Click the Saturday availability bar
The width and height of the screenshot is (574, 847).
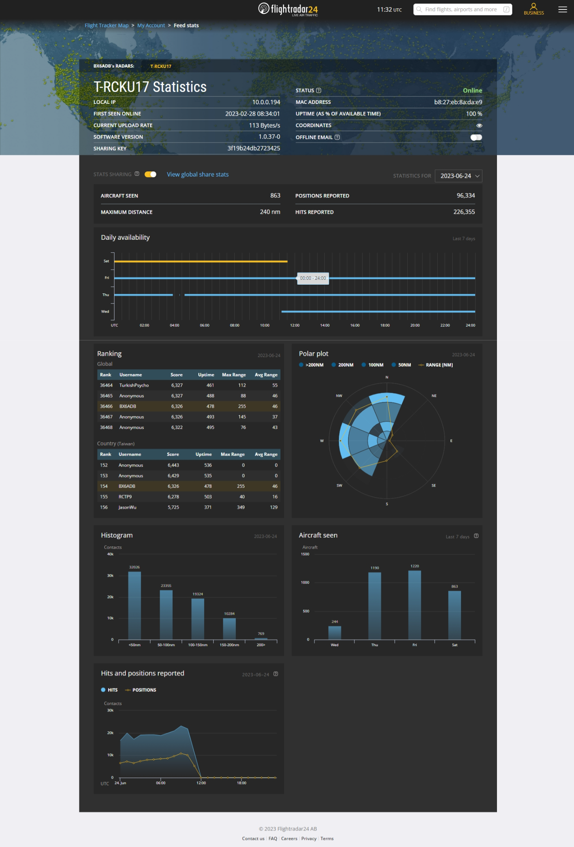(201, 261)
